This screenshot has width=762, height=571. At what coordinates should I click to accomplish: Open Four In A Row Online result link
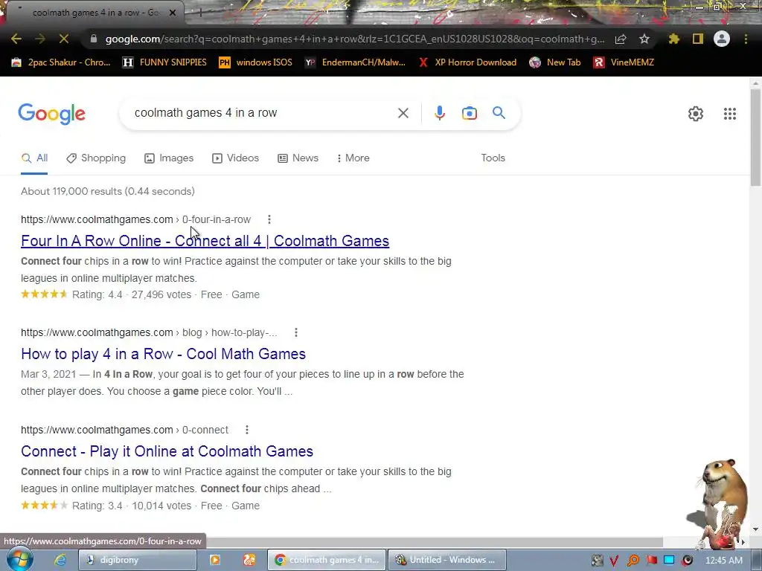coord(205,241)
